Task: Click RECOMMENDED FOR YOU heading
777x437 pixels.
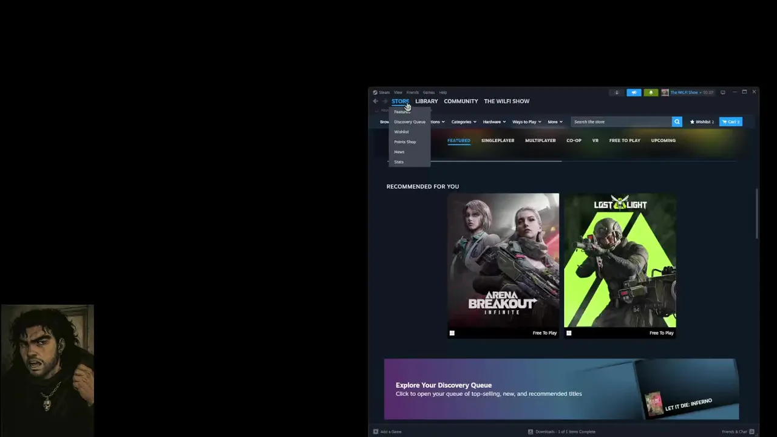Action: pyautogui.click(x=422, y=186)
